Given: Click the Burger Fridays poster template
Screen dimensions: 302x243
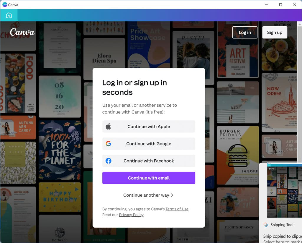Looking at the screenshot, I should pyautogui.click(x=238, y=155).
